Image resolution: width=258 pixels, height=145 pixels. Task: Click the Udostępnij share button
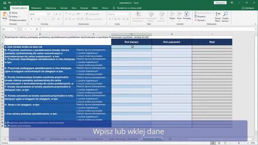(248, 8)
